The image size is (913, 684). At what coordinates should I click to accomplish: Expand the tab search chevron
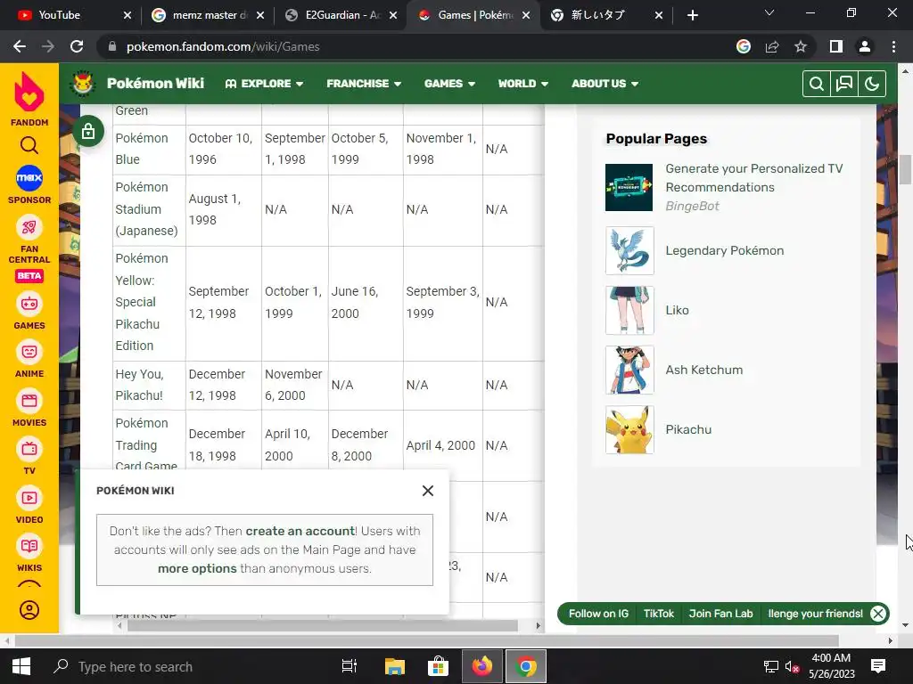(769, 12)
